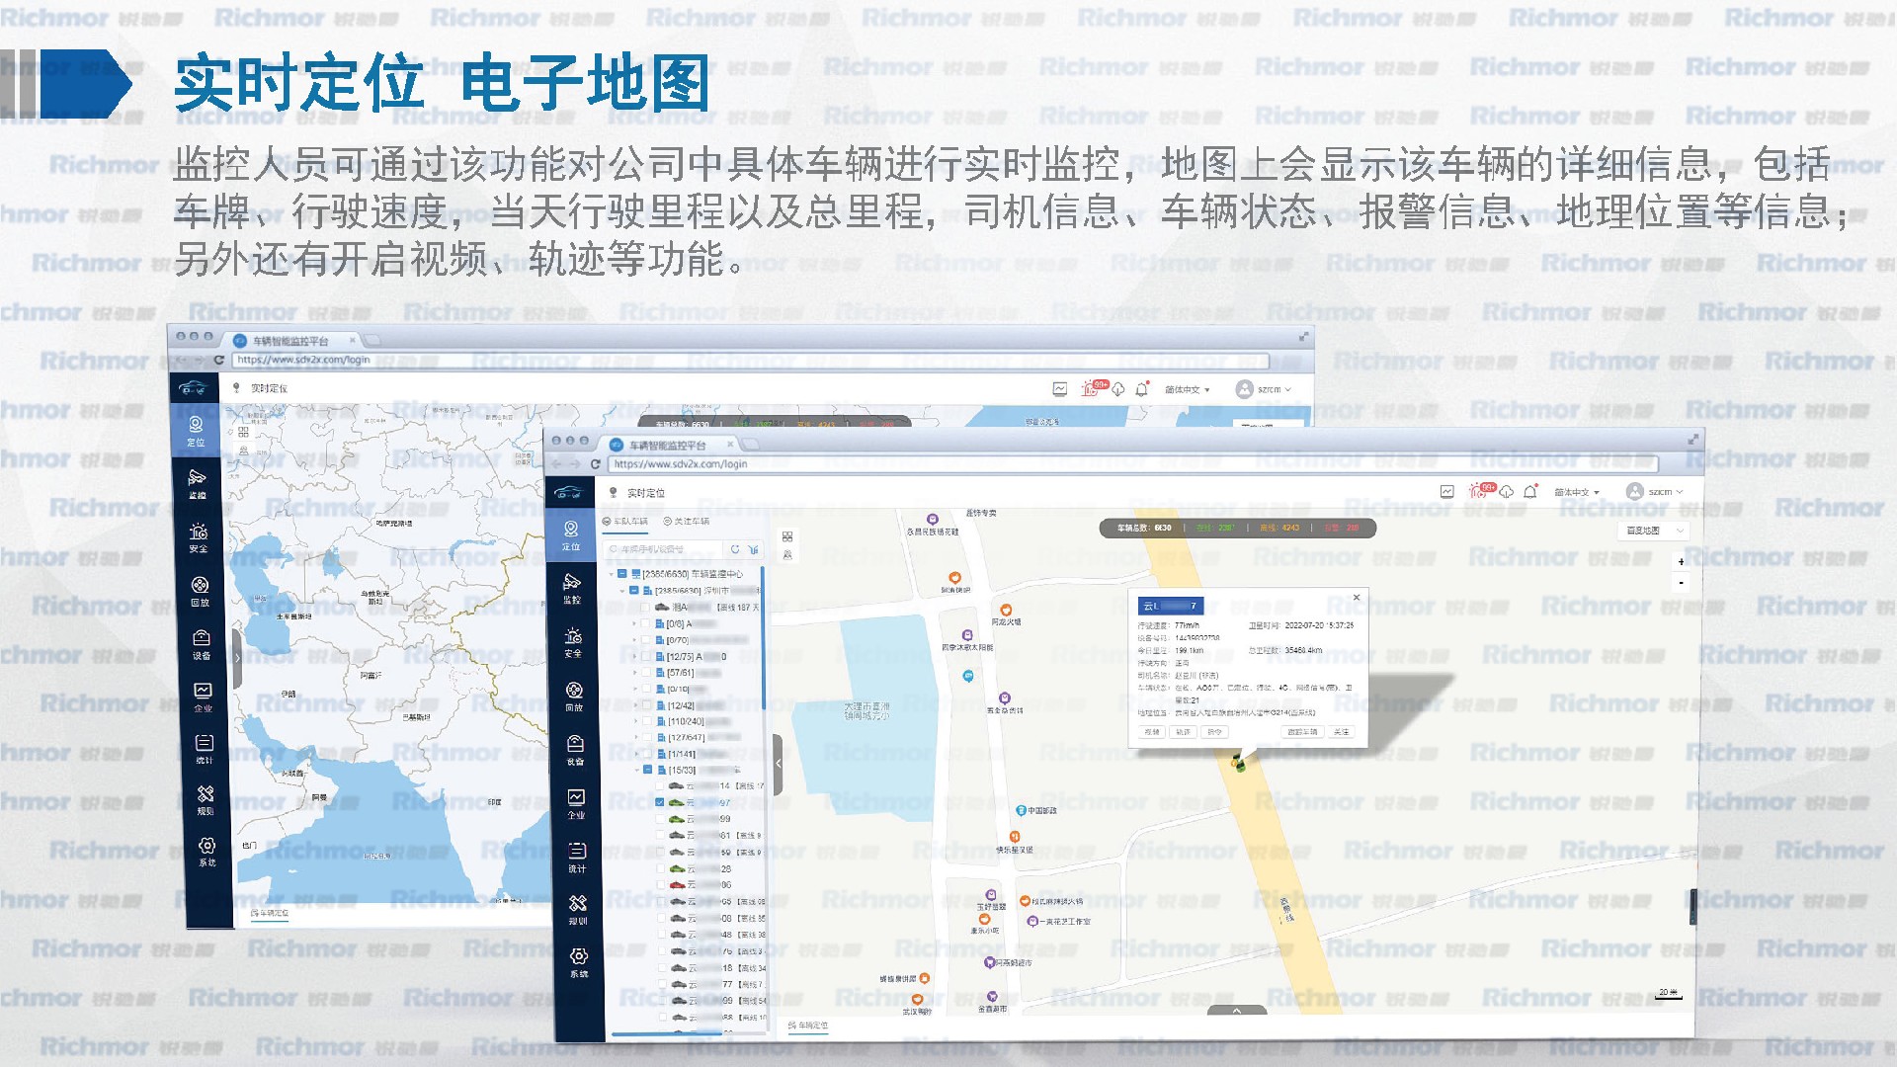Screen dimensions: 1897x1067
Task: Click front window grid layout icon on map
Action: 787,536
